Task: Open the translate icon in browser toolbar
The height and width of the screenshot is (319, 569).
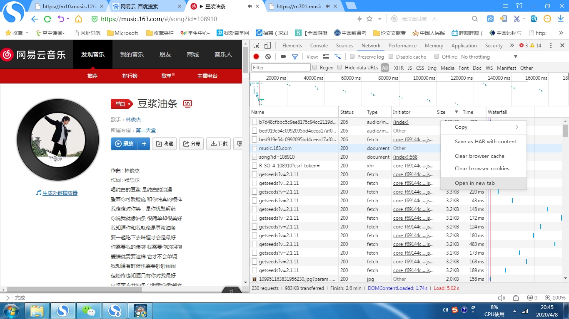Action: (490, 19)
